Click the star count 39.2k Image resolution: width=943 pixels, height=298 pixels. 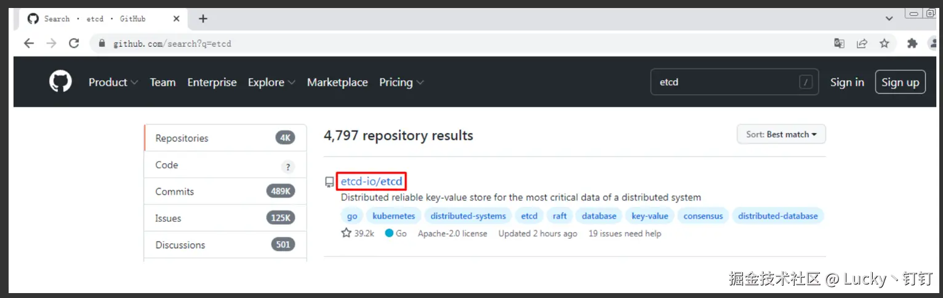click(x=358, y=233)
